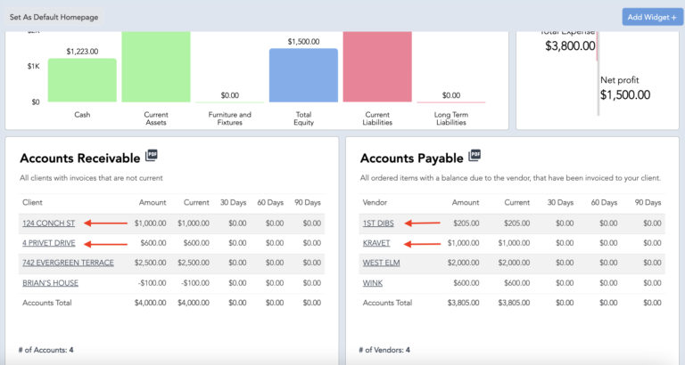Click the Net profit $1,500.00 value
Image resolution: width=685 pixels, height=365 pixels.
[624, 94]
